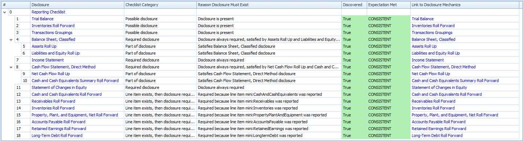Screen dimensions: 524x142
Task: Select CONSISTENT cell in Net Cash Flow row
Action: tap(388, 74)
